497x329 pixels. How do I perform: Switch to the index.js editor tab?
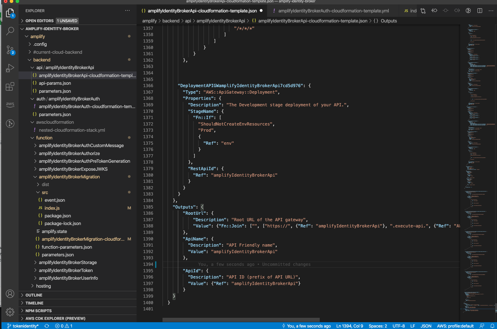pos(410,11)
